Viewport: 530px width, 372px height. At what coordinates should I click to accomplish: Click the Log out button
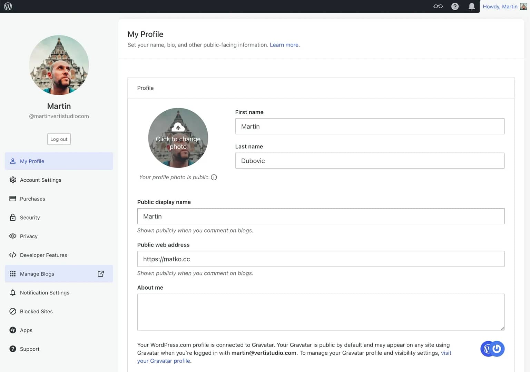(59, 139)
